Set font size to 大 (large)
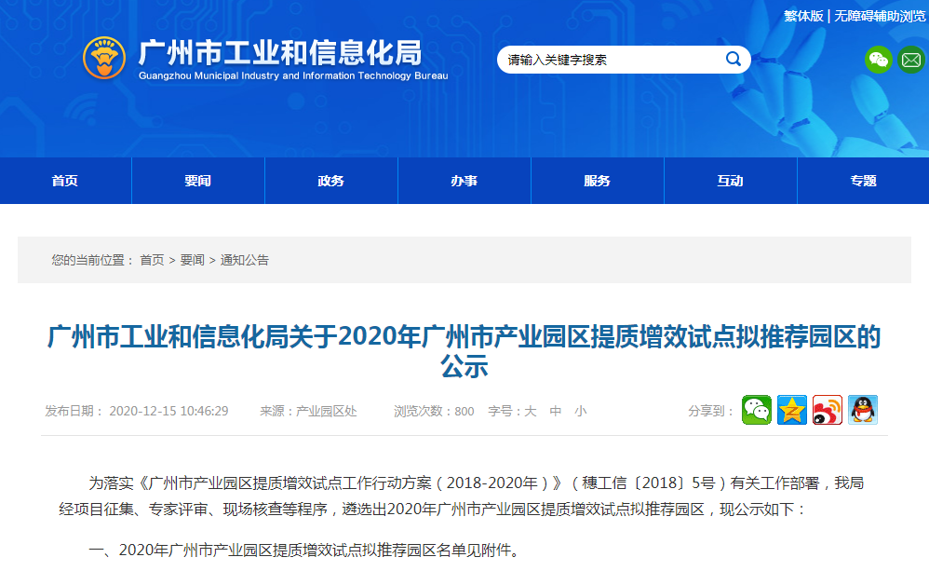Viewport: 929px width, 571px height. click(x=531, y=411)
